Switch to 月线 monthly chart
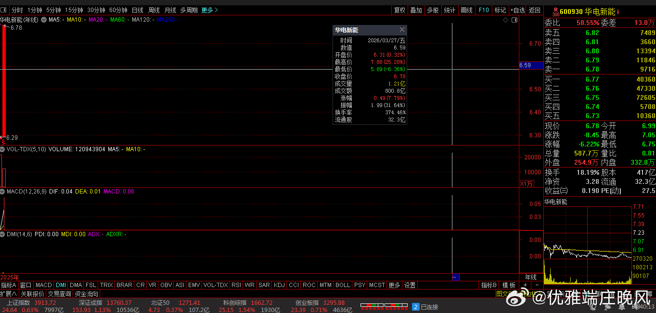Viewport: 656px width, 313px height. [x=170, y=10]
